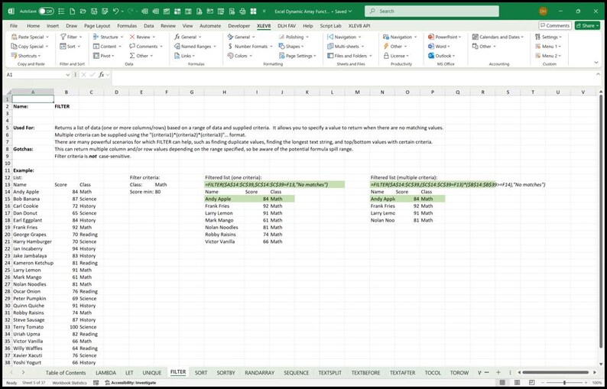Click the DH account avatar
Image resolution: width=607 pixels, height=389 pixels.
543,11
